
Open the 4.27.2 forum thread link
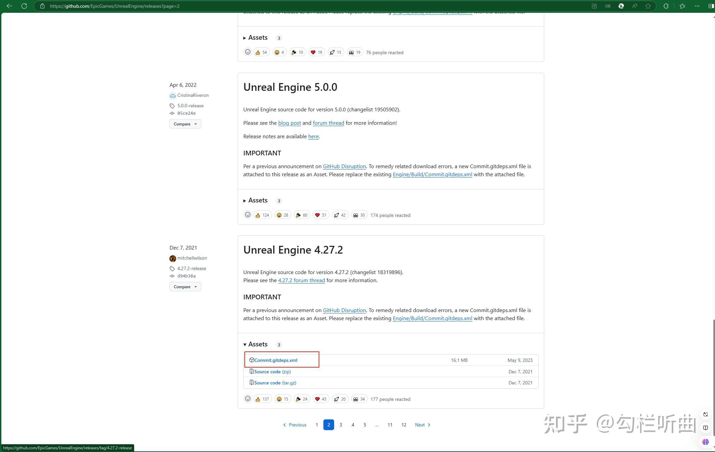click(301, 280)
